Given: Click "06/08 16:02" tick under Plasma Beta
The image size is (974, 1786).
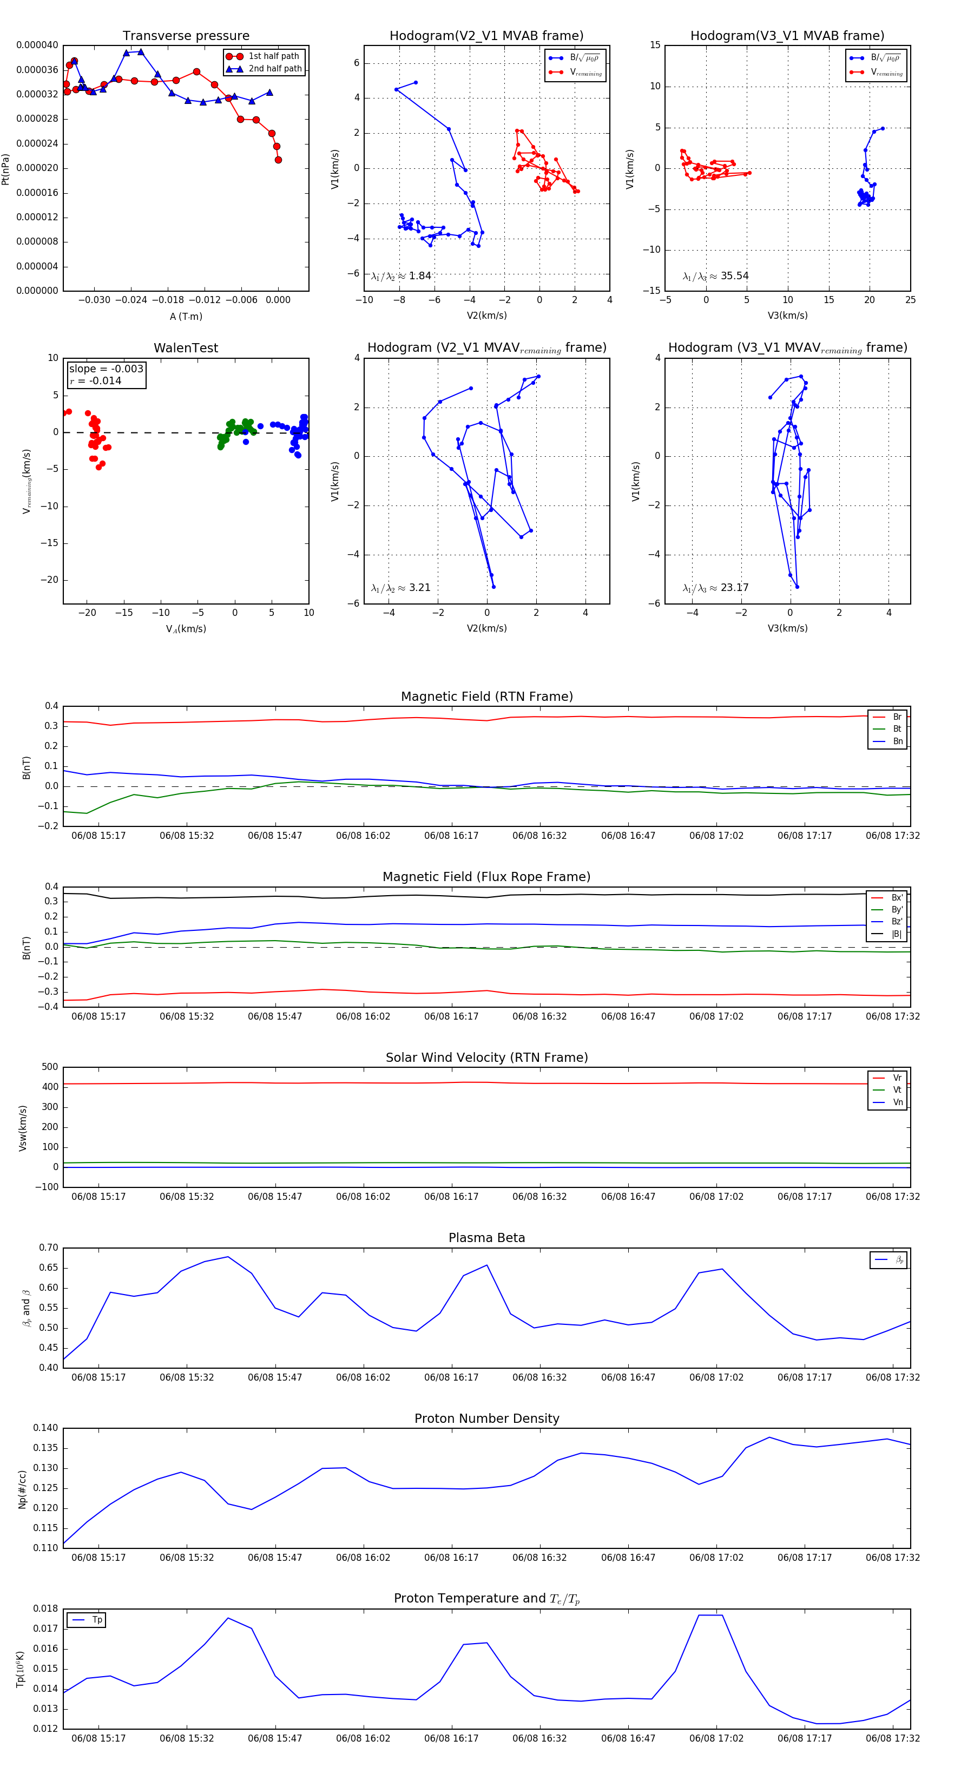Looking at the screenshot, I should [x=363, y=1377].
